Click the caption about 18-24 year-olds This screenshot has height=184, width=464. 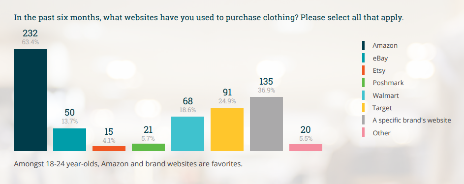(x=128, y=164)
